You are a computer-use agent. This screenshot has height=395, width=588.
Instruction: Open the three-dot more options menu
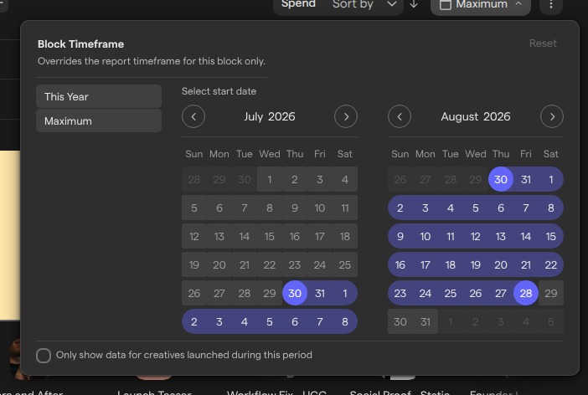click(551, 4)
